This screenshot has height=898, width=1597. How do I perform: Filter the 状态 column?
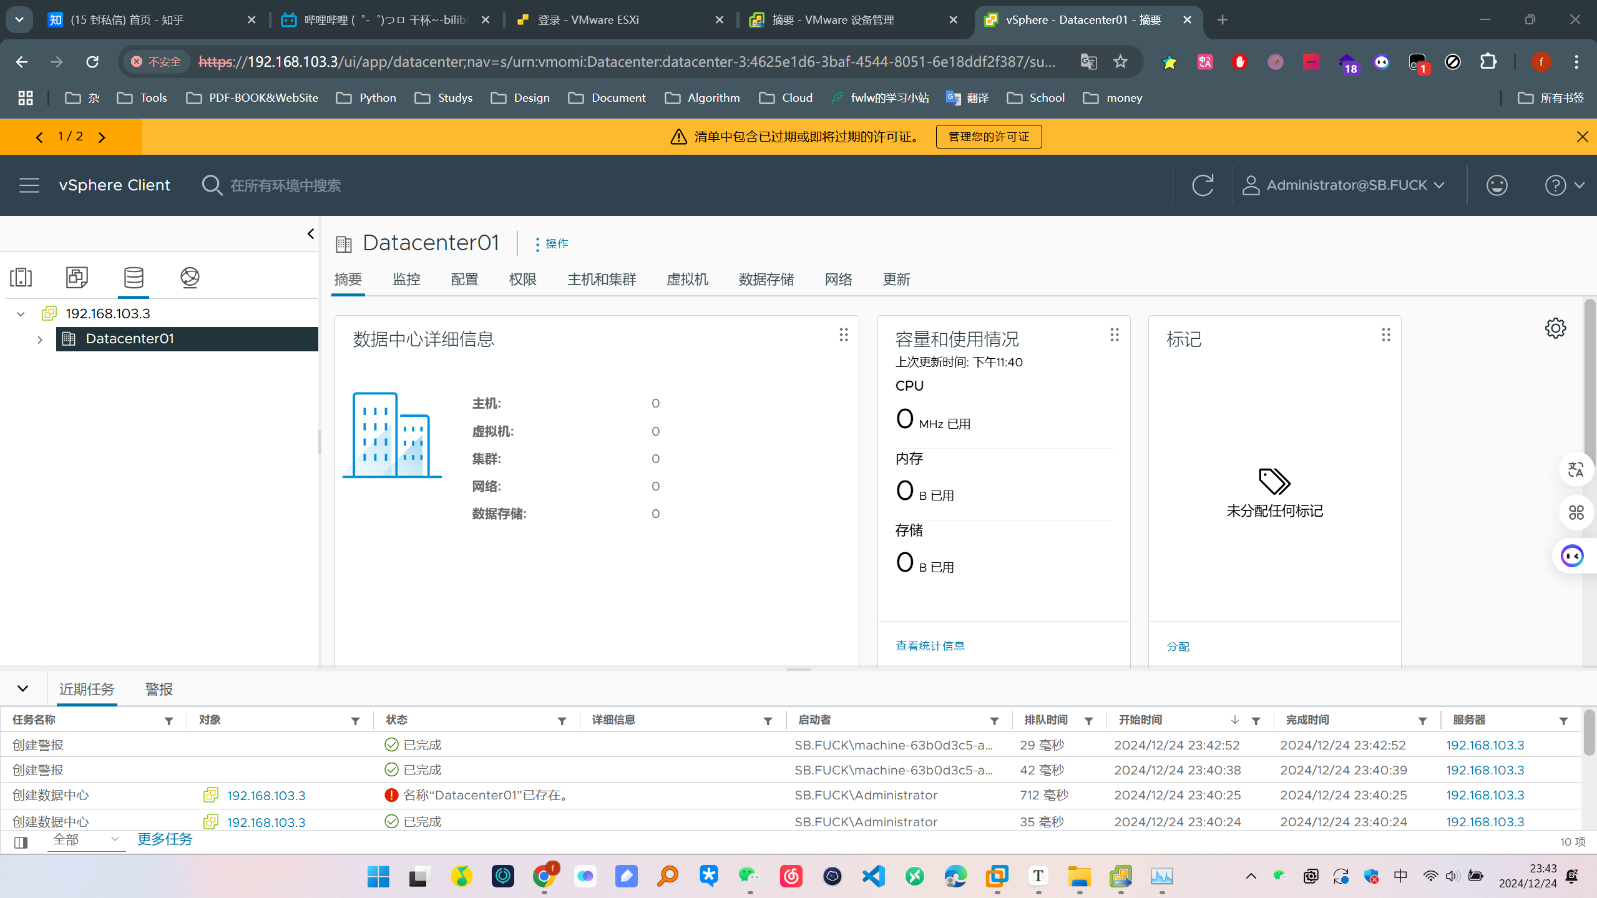pos(562,721)
